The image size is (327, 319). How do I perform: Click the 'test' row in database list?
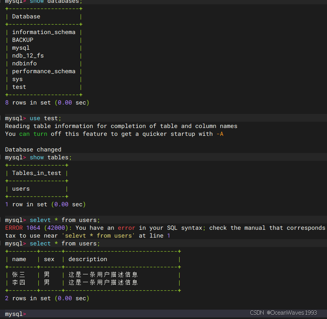click(19, 87)
